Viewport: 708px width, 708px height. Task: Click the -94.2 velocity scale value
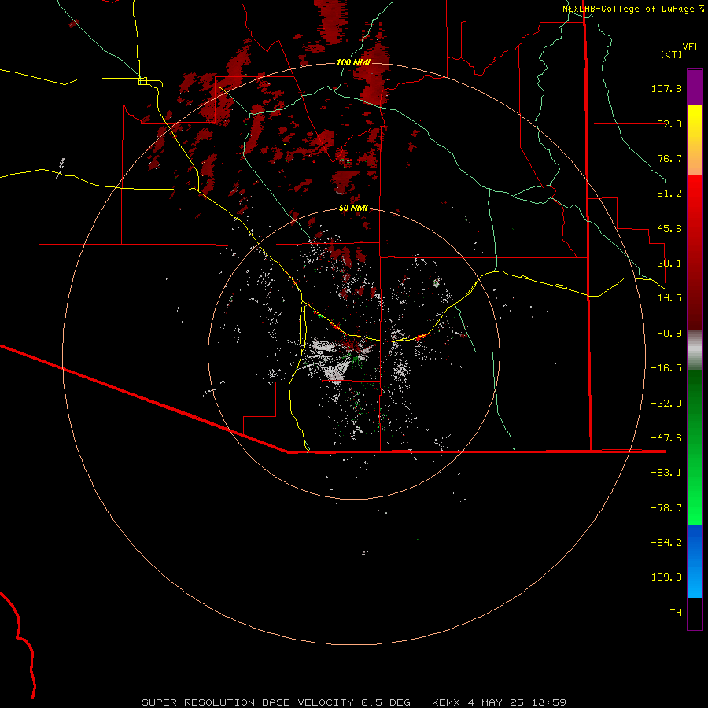click(x=666, y=543)
